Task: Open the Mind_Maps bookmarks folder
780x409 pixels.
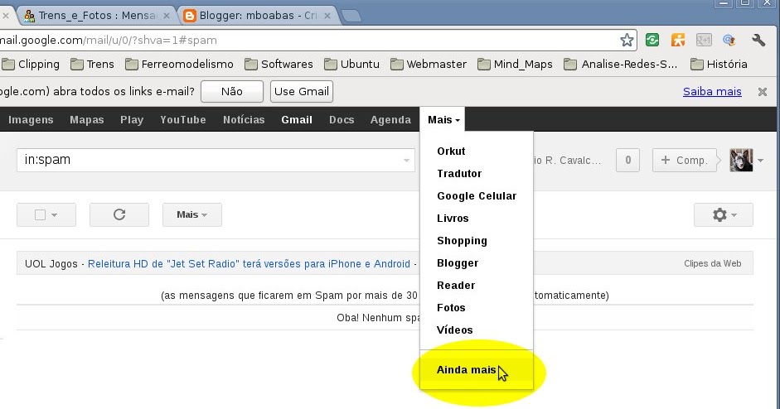Action: click(515, 64)
